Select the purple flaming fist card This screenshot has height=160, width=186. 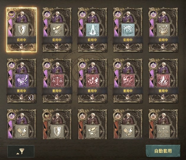point(22,124)
